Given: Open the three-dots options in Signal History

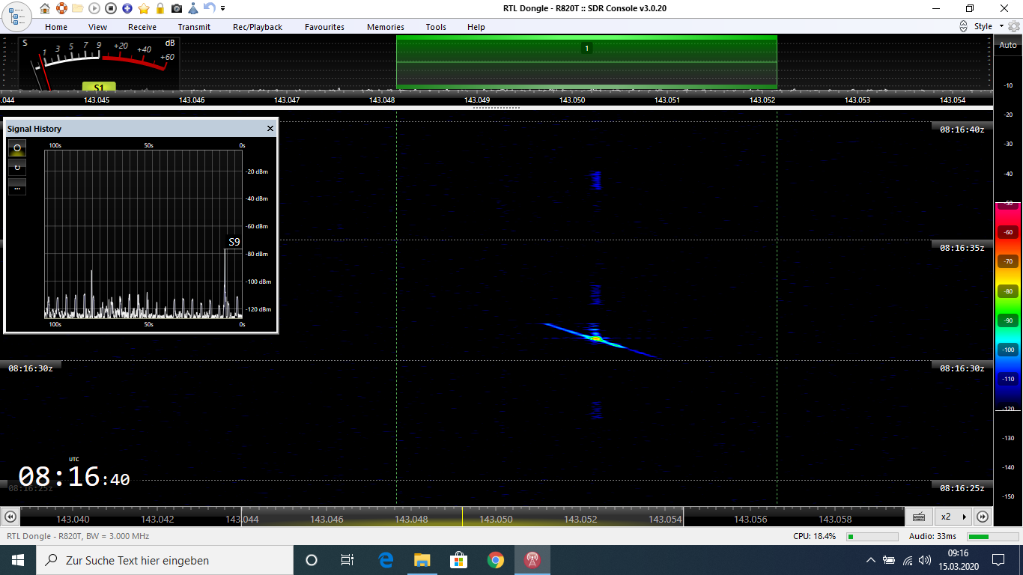Looking at the screenshot, I should point(17,186).
